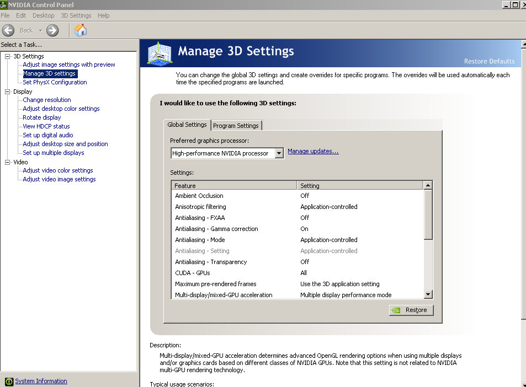The width and height of the screenshot is (526, 387).
Task: Open the File menu
Action: [x=5, y=15]
